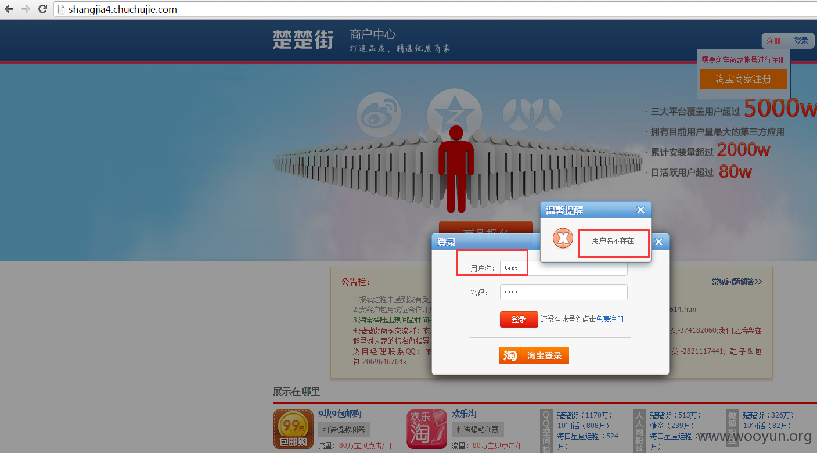The height and width of the screenshot is (453, 817).
Task: Click 10句话（808万）in QQ空间 list
Action: [x=583, y=426]
